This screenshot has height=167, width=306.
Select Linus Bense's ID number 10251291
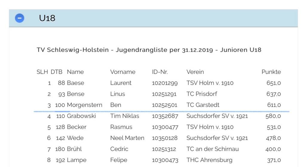click(164, 94)
